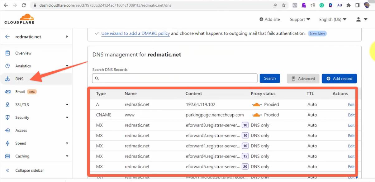Image resolution: width=375 pixels, height=182 pixels.
Task: Edit the eforward5 MX record
Action: click(x=351, y=166)
